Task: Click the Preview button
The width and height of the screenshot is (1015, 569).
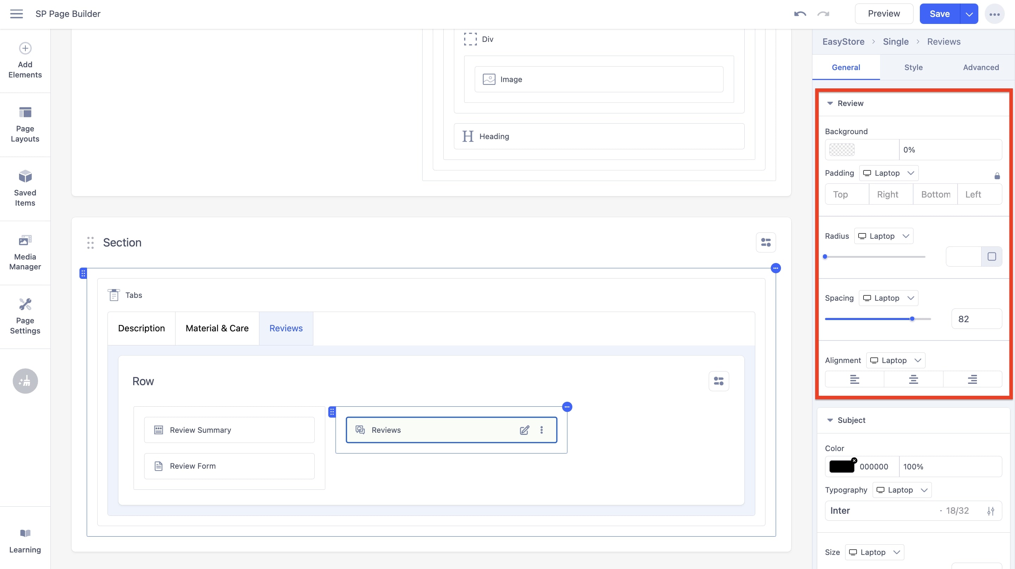Action: [884, 13]
